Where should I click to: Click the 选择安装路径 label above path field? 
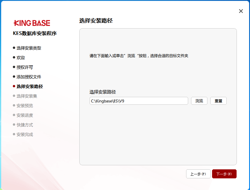point(103,92)
